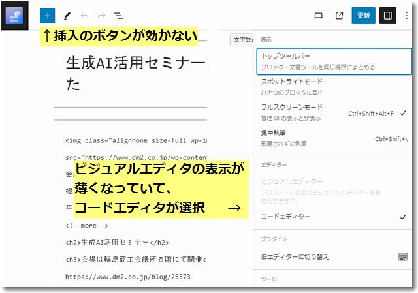
Task: Toggle the Settings sidebar panel icon
Action: tap(388, 16)
